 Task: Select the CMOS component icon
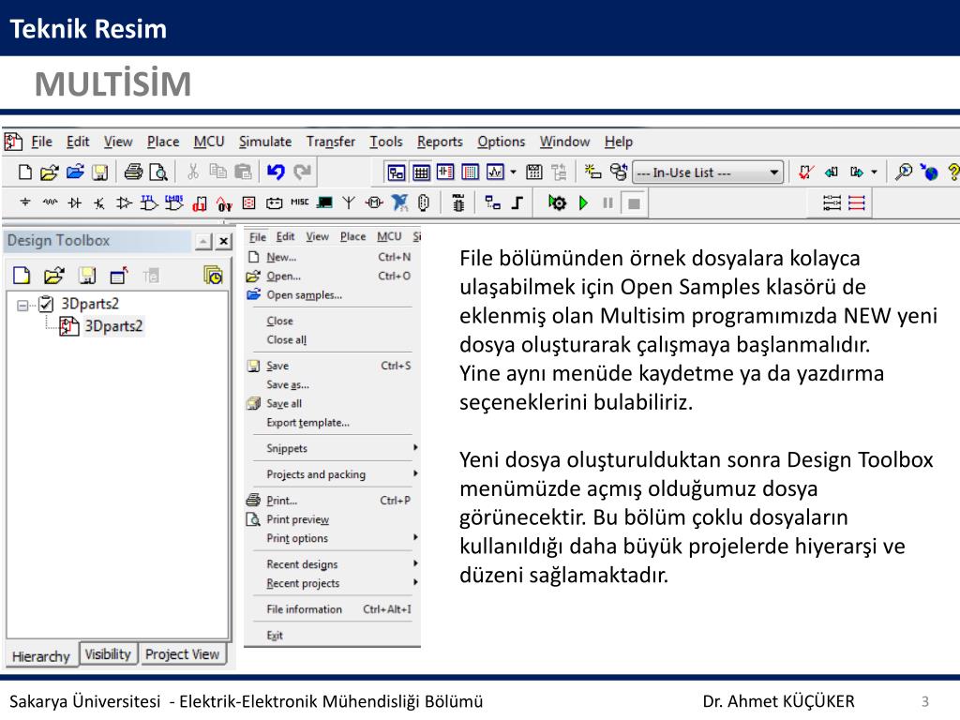[174, 202]
